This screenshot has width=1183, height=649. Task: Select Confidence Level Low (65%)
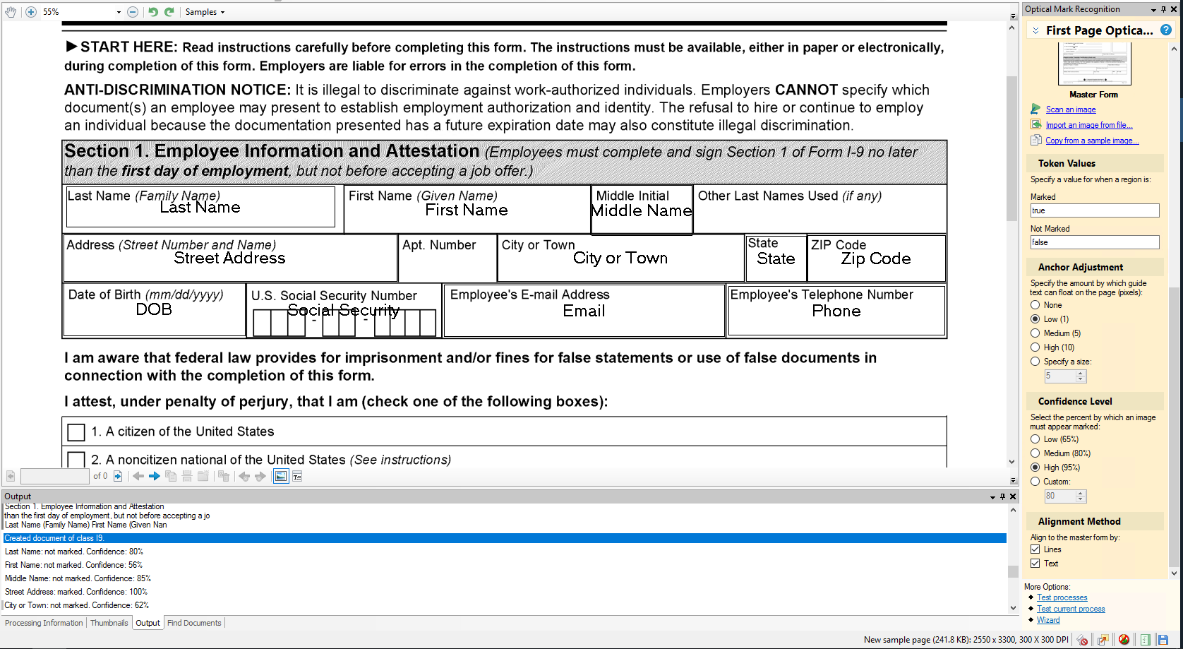[1035, 439]
